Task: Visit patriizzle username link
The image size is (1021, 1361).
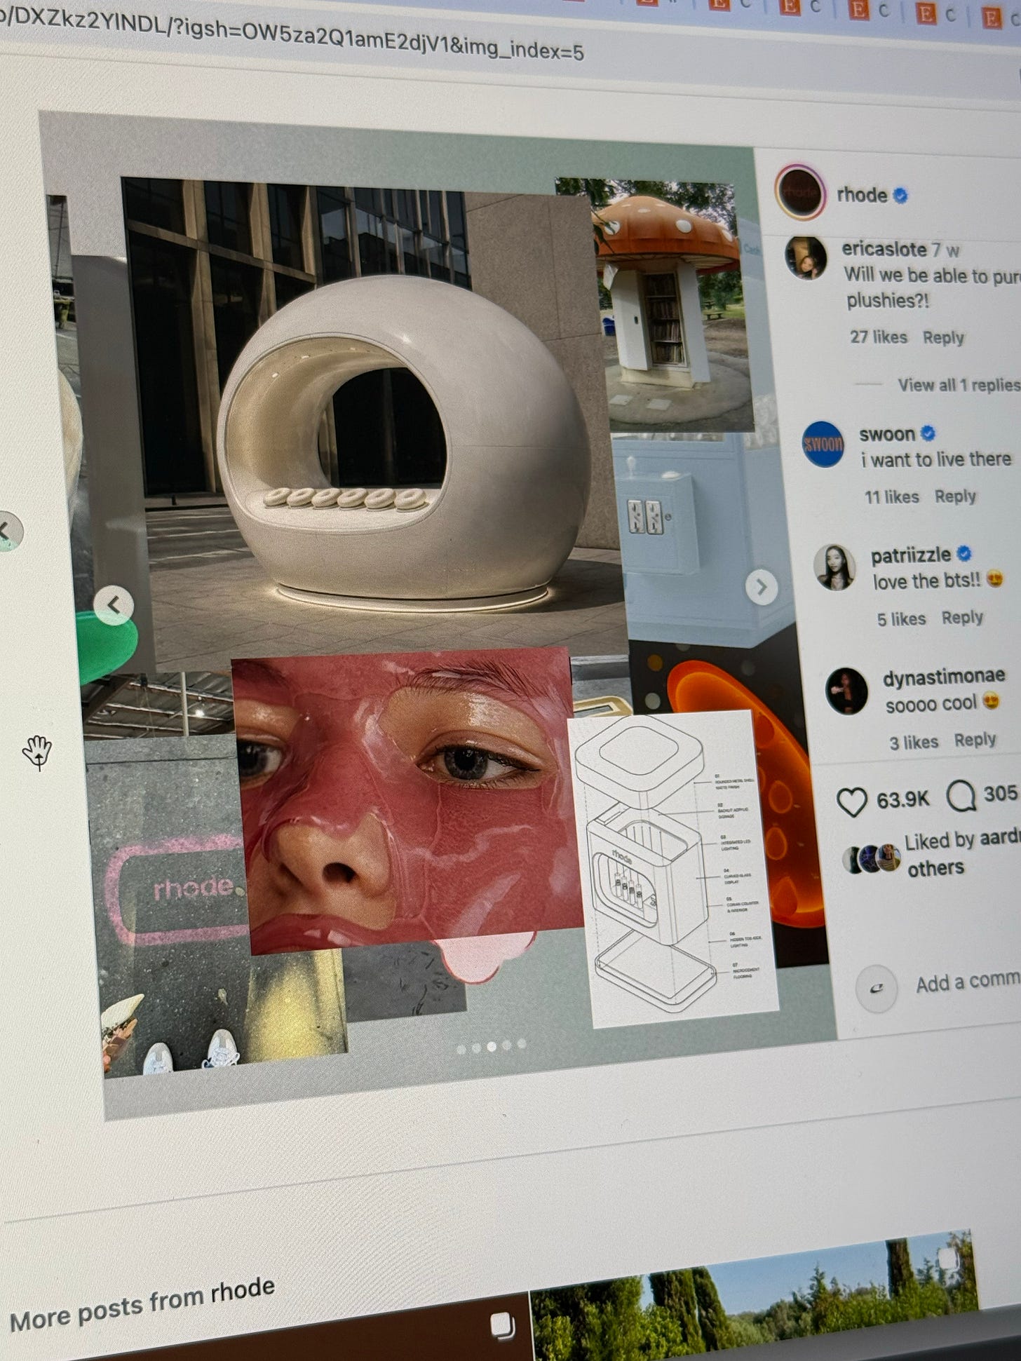Action: (911, 556)
